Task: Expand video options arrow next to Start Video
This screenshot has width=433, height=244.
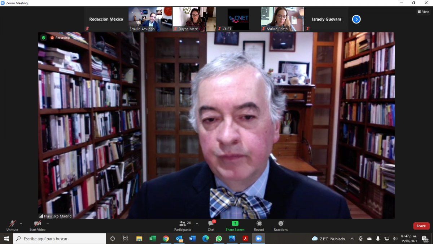Action: [48, 223]
